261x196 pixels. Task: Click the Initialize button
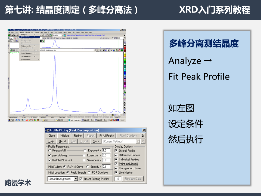64,136
